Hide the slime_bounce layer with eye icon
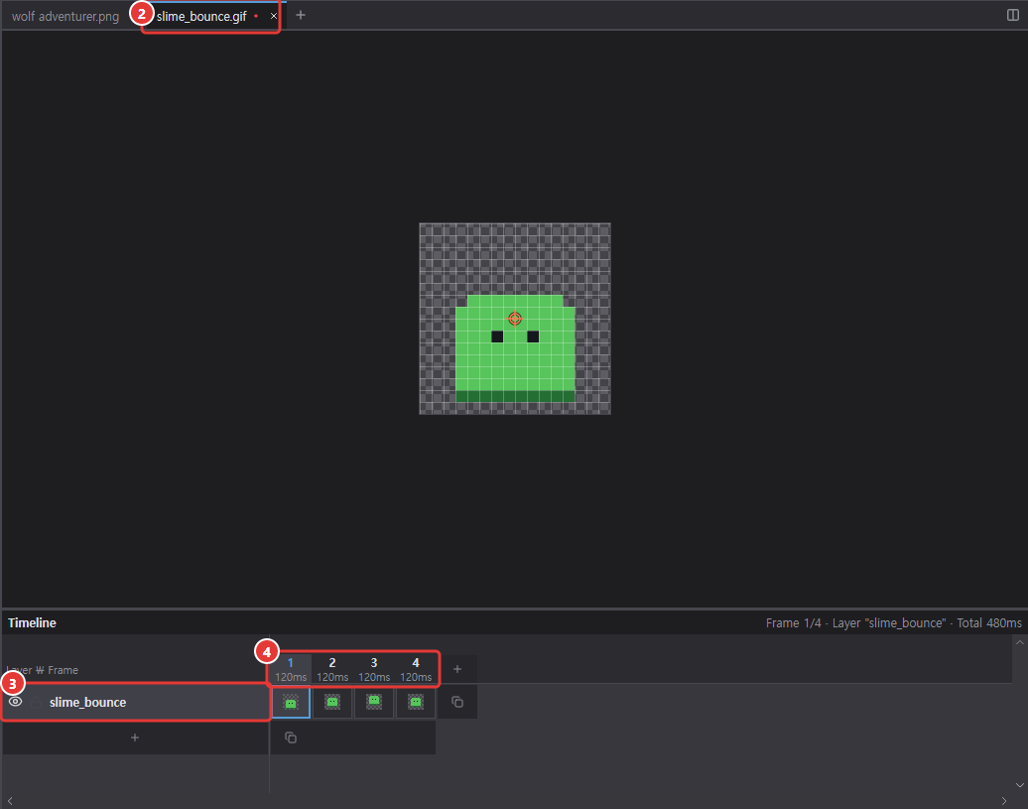 [x=15, y=702]
